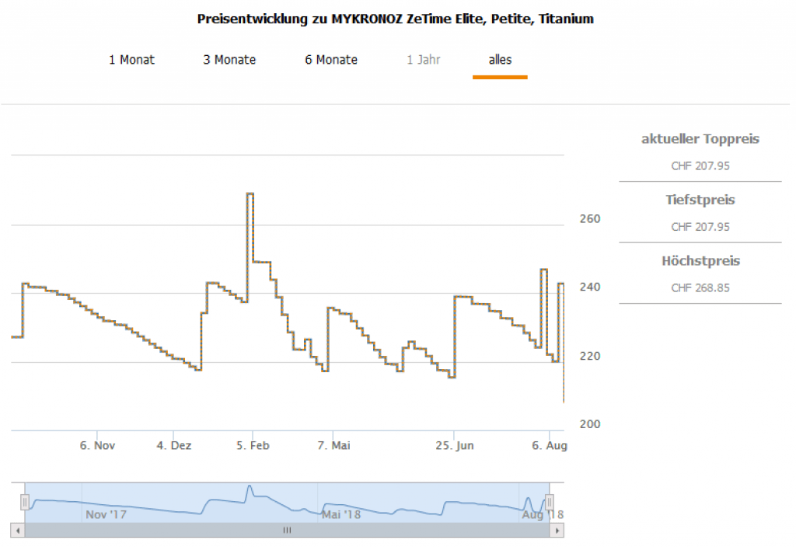Click the Mai '18 navigator label

(x=340, y=514)
